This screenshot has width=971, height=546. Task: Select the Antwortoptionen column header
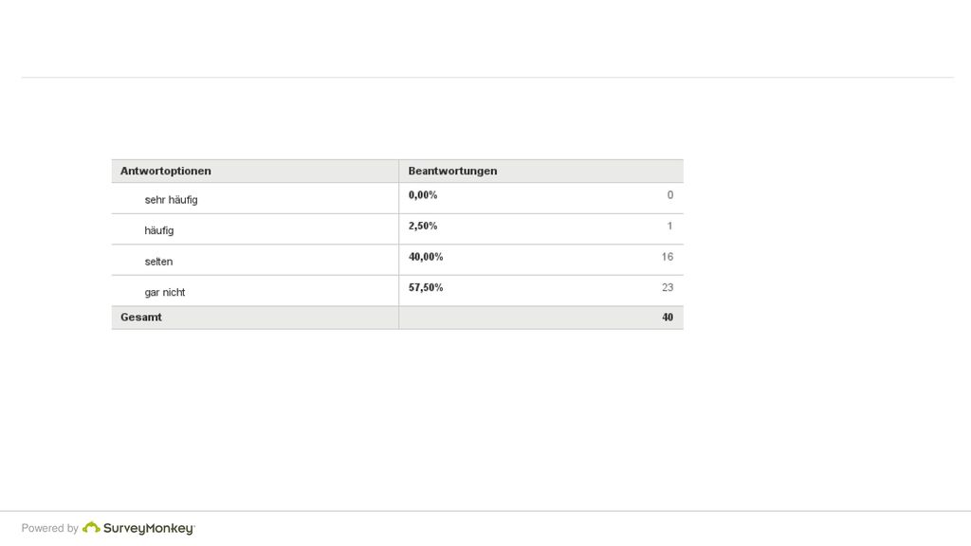[165, 171]
